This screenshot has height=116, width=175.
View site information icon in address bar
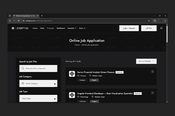[x=24, y=21]
